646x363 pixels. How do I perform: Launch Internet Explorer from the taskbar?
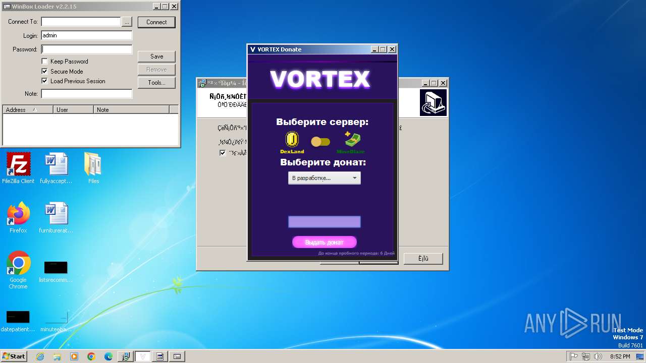(40, 356)
